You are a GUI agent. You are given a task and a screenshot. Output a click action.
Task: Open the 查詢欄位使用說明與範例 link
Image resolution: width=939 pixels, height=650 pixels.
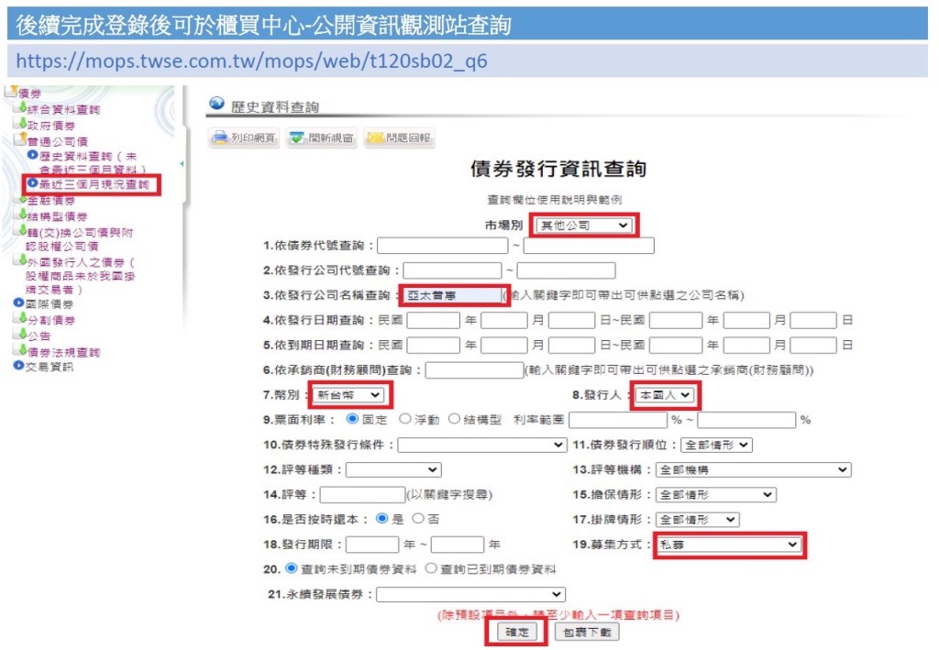(558, 199)
